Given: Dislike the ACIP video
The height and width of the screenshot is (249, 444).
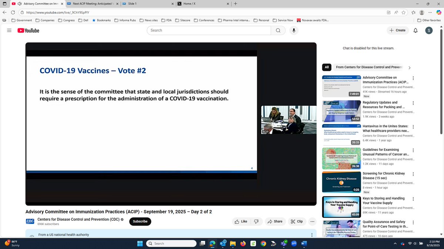Looking at the screenshot, I should tap(256, 221).
